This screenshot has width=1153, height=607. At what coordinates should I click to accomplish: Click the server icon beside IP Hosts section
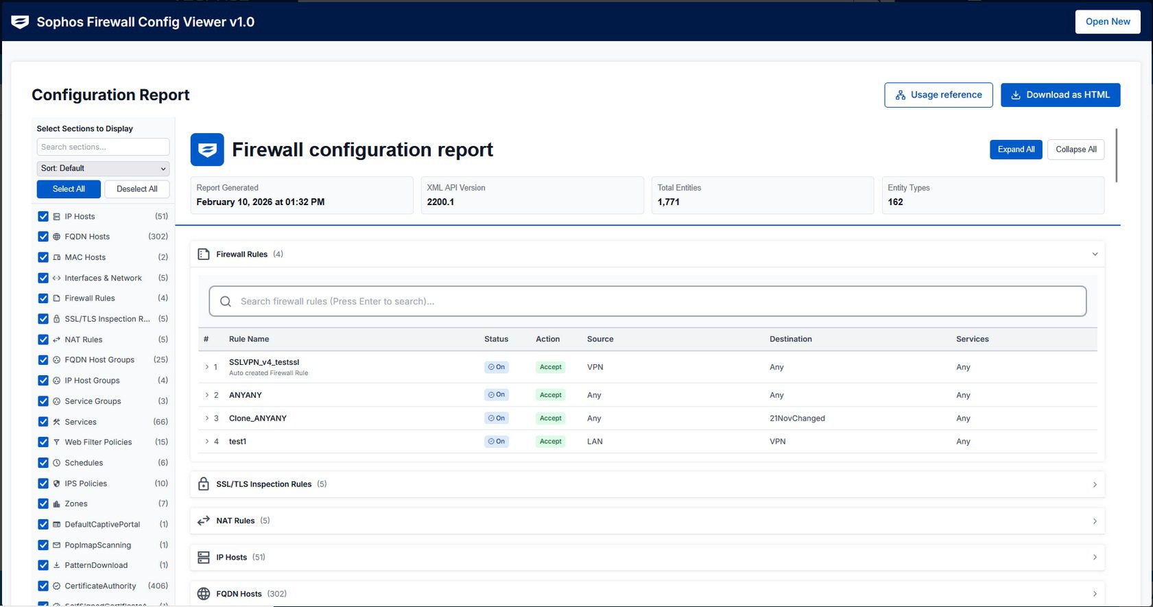204,558
